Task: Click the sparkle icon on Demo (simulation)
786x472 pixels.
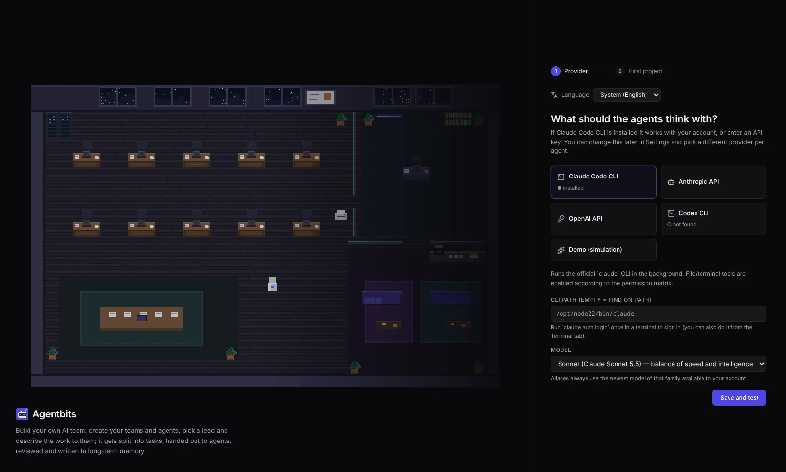Action: point(561,250)
